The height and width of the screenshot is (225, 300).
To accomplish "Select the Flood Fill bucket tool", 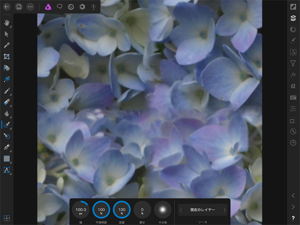I will coord(7,68).
